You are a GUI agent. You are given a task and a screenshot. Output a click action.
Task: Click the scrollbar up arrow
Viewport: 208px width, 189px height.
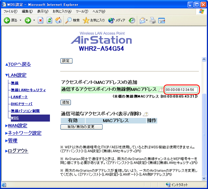tap(204, 59)
